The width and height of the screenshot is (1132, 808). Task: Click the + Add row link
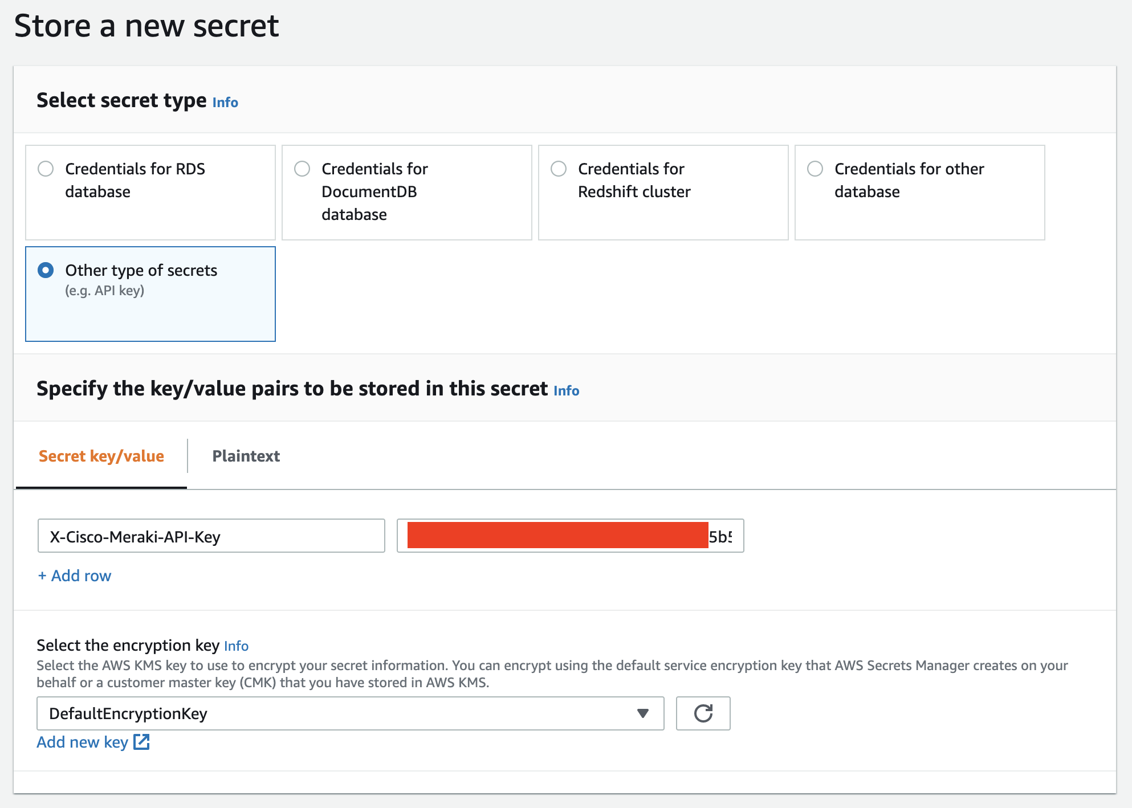click(x=75, y=576)
